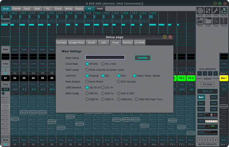
Task: Toggle Gate on channel 01
Action: pyautogui.click(x=5, y=49)
